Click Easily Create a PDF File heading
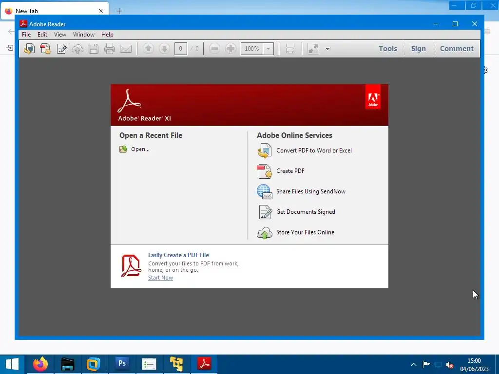Screen dimensions: 499x374 point(178,255)
